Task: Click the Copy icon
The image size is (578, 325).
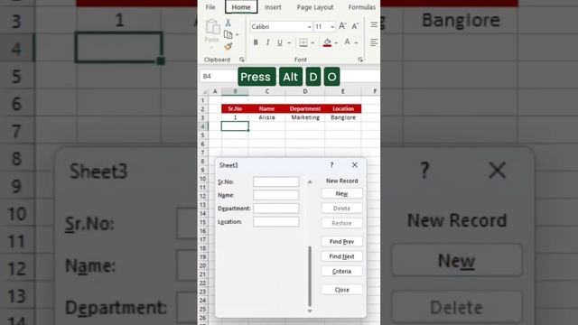Action: 228,34
